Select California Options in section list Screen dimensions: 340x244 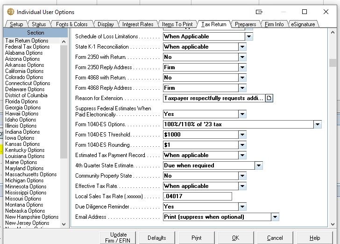pyautogui.click(x=24, y=71)
